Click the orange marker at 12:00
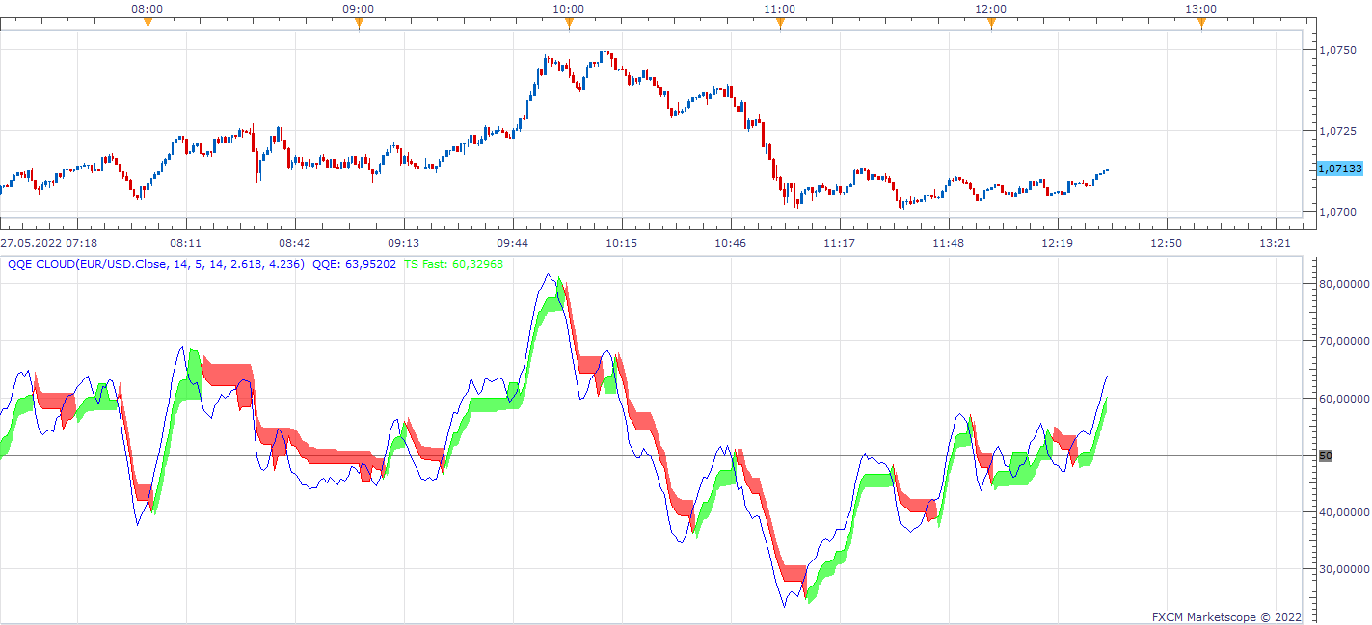The height and width of the screenshot is (625, 1372). coord(991,24)
